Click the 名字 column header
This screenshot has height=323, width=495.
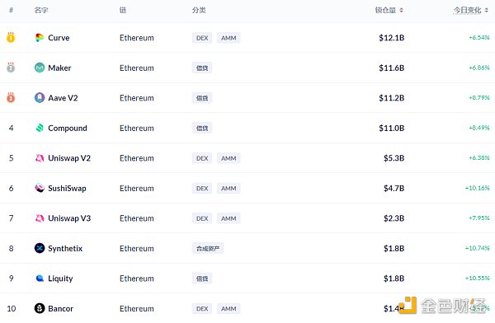(41, 10)
